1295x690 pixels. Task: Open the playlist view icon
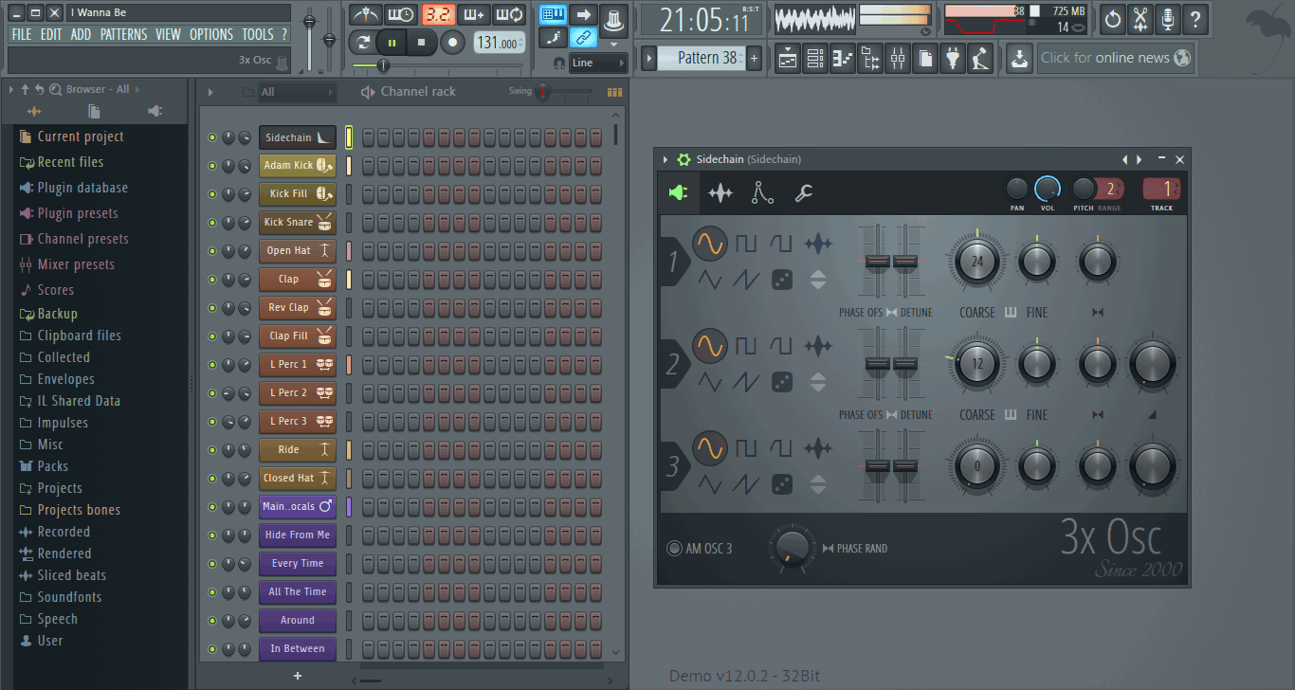click(788, 59)
